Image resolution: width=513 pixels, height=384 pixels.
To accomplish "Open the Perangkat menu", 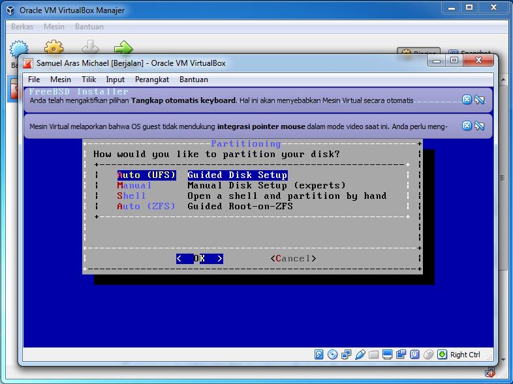I will [x=152, y=80].
